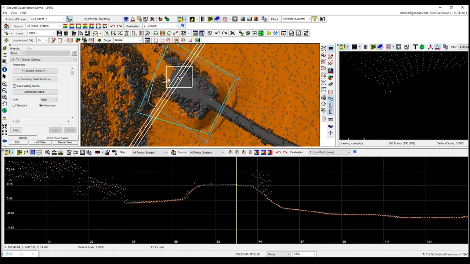Switch to the LAS Files tab
This screenshot has height=264, width=470.
pos(40,142)
